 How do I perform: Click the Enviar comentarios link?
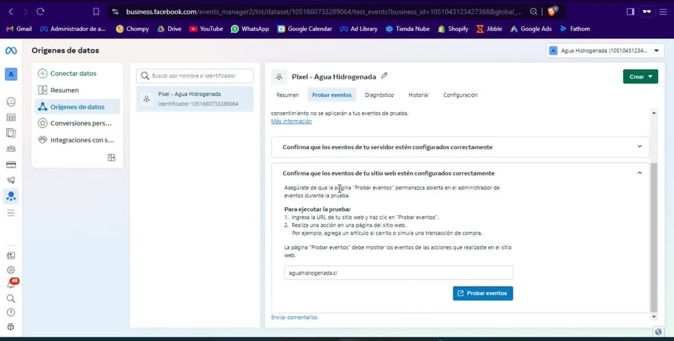pos(294,317)
